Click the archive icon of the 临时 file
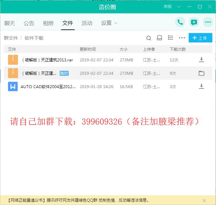This screenshot has width=216, height=205. tap(13, 73)
